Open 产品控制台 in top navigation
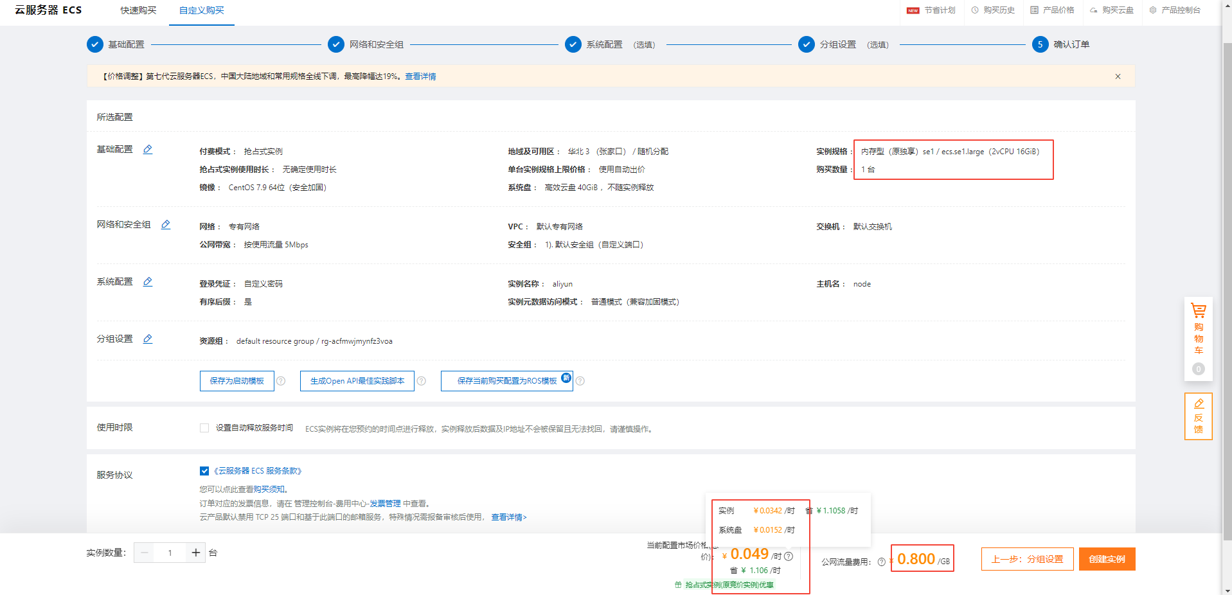 point(1175,10)
